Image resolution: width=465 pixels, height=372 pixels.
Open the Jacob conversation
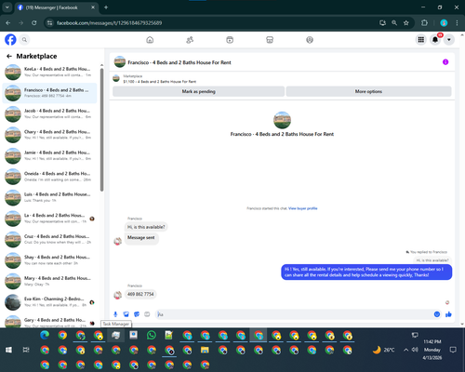tap(49, 113)
